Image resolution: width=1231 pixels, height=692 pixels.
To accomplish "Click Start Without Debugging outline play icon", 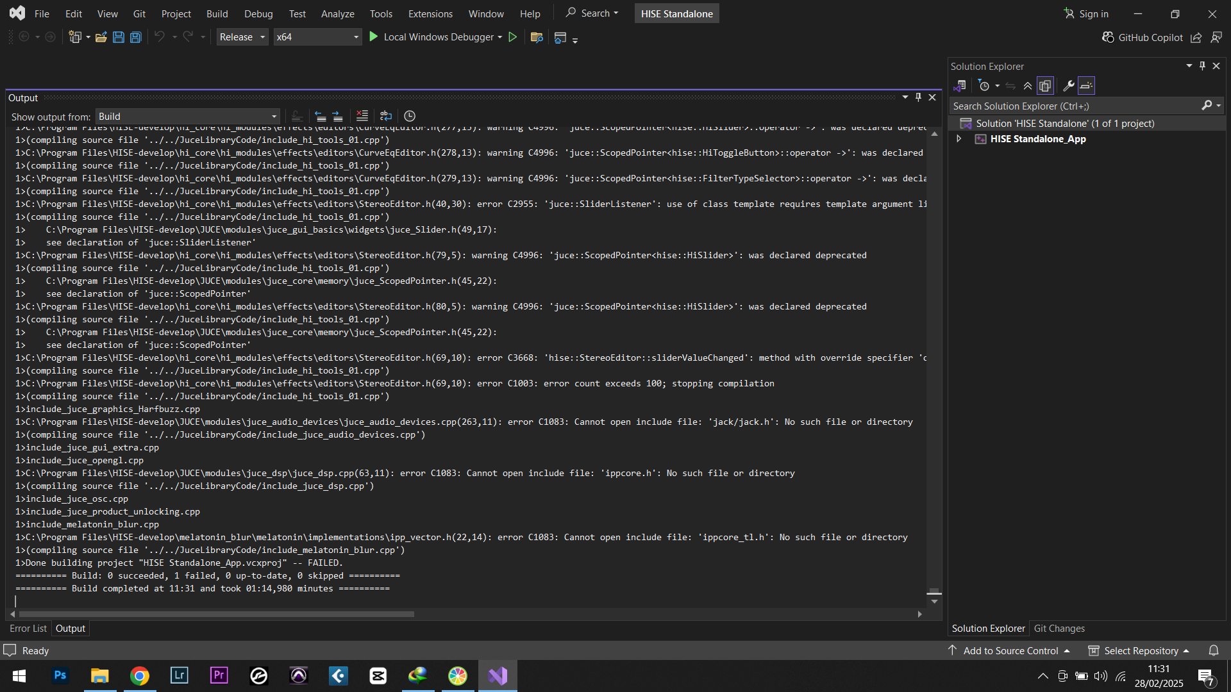I will [513, 37].
